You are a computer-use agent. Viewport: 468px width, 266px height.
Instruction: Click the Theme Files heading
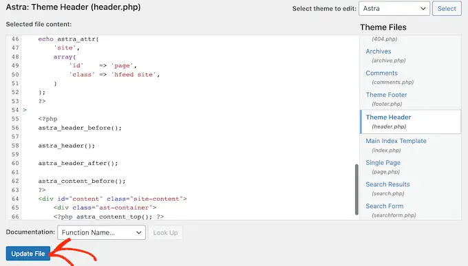[383, 27]
